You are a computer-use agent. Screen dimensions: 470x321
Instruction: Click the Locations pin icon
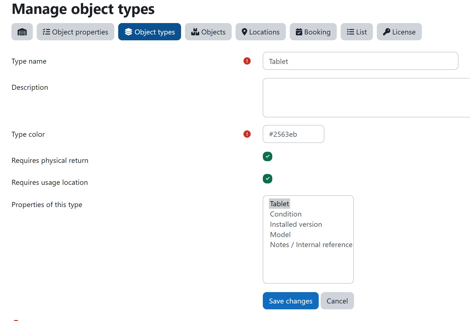click(x=244, y=32)
